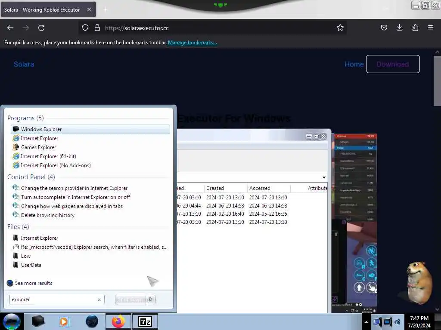
Task: Click the Roblox game screenshot image
Action: coord(354,223)
